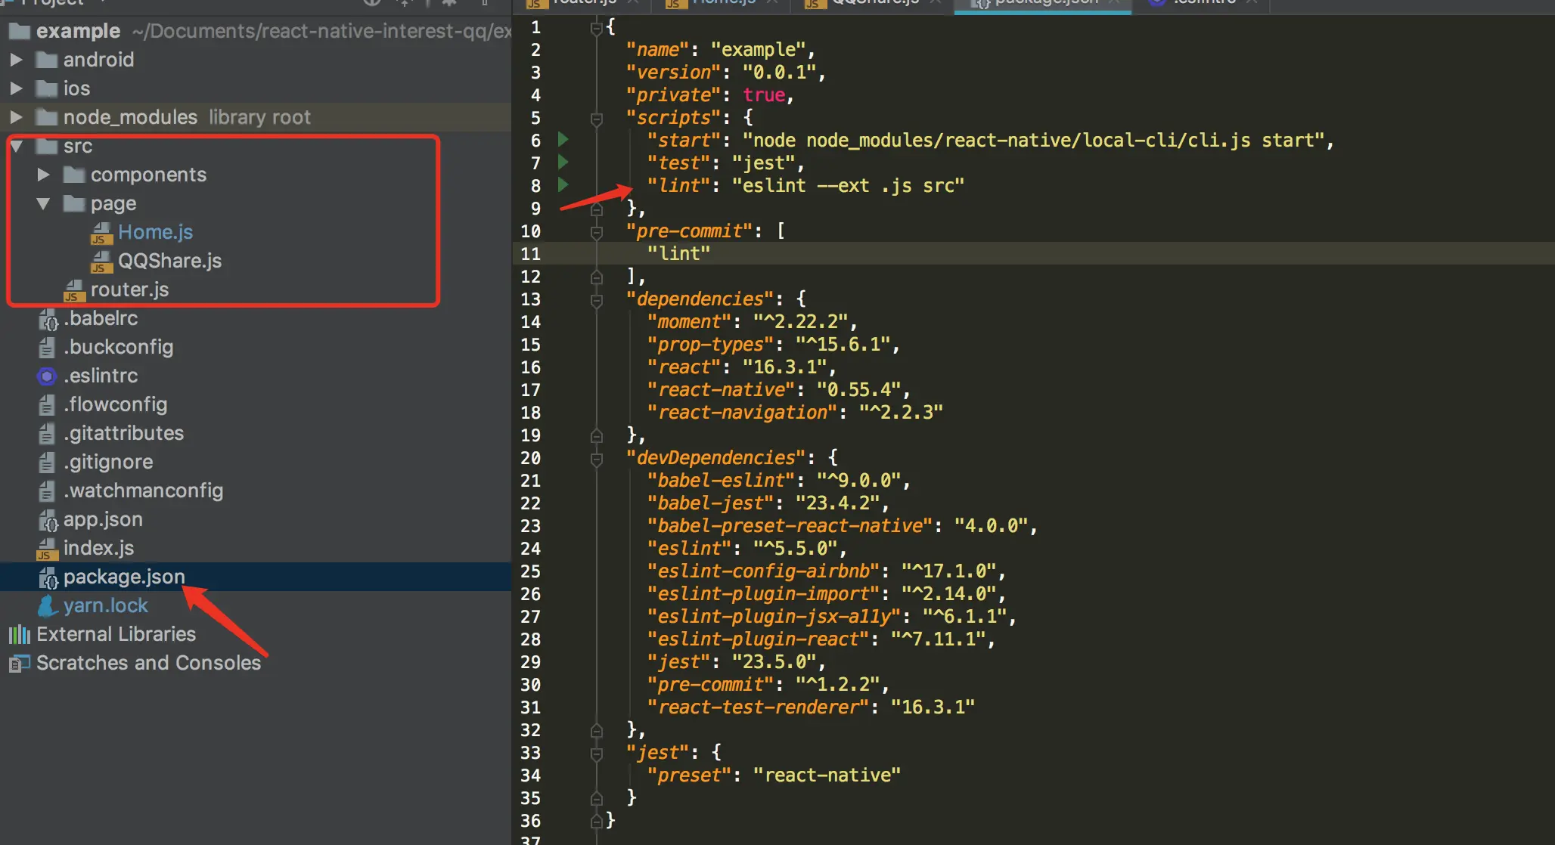The height and width of the screenshot is (845, 1555).
Task: Click the run gutter icon beside the "lint" script
Action: (563, 184)
